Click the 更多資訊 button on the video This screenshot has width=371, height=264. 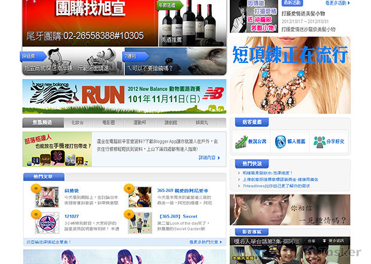(333, 241)
